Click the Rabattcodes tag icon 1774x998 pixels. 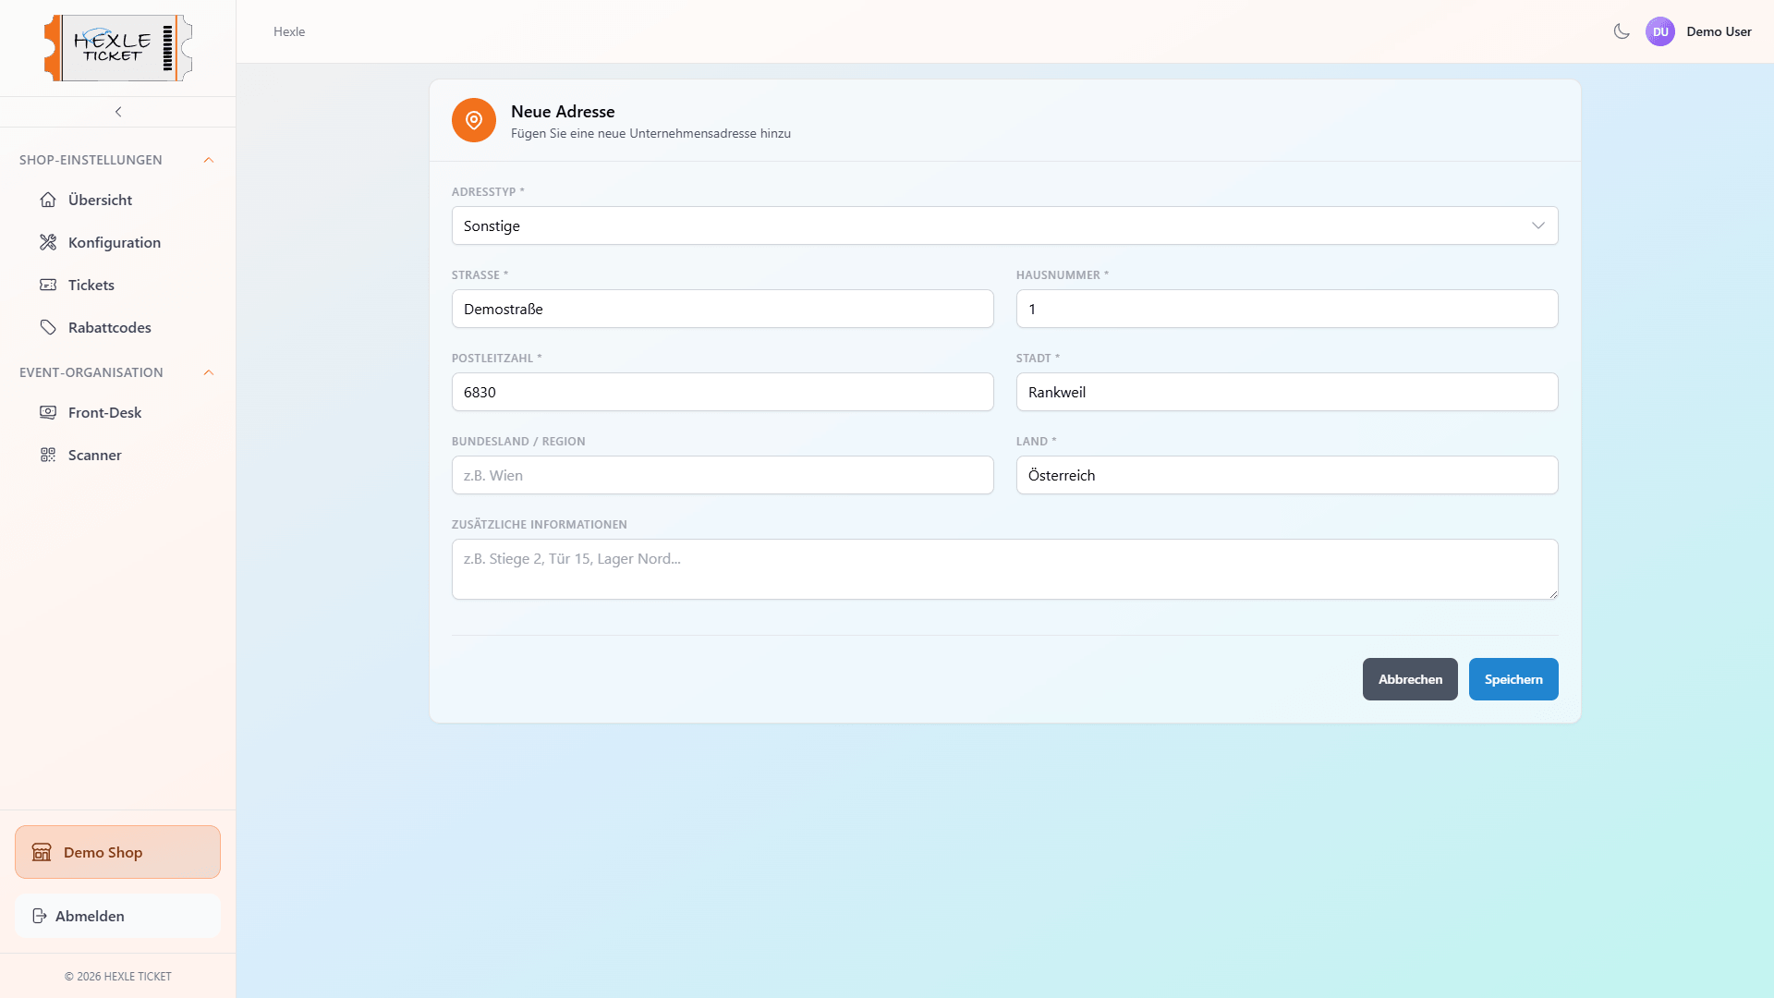click(48, 327)
